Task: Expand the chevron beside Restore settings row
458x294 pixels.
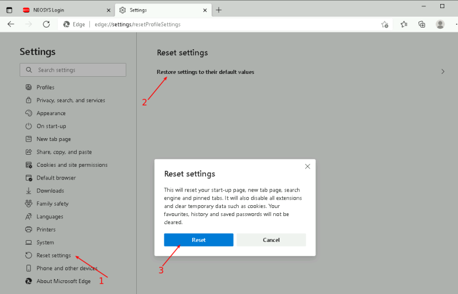Action: pyautogui.click(x=443, y=72)
